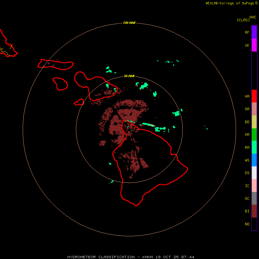Click the BI dark red legend swatch
Viewport: 259px width, 259px height.
[254, 211]
